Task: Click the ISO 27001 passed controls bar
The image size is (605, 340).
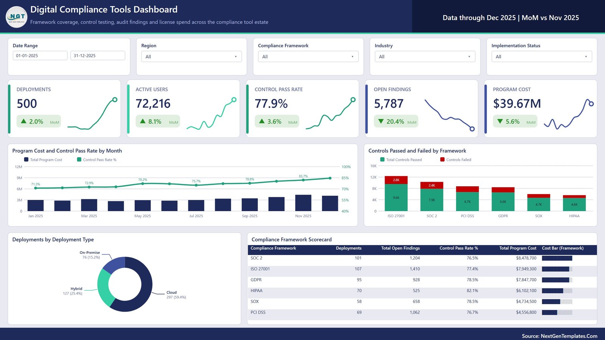Action: [396, 198]
